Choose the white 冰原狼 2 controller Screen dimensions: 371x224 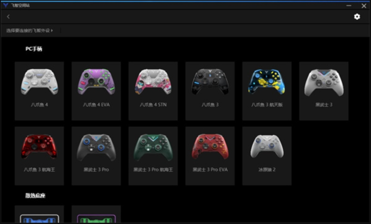[x=267, y=156]
